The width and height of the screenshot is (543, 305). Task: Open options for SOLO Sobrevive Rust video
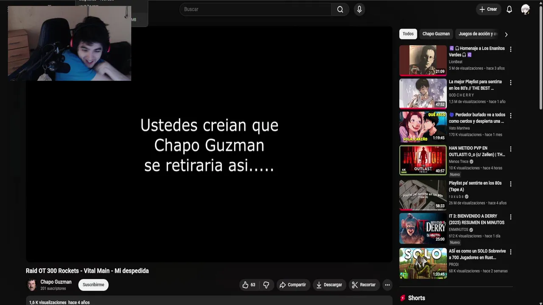pos(510,252)
